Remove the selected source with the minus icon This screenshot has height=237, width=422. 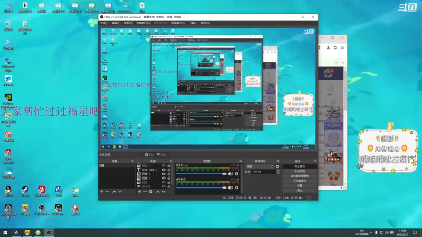pyautogui.click(x=145, y=192)
